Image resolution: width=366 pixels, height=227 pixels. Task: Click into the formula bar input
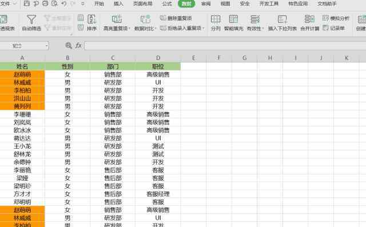tap(225, 46)
